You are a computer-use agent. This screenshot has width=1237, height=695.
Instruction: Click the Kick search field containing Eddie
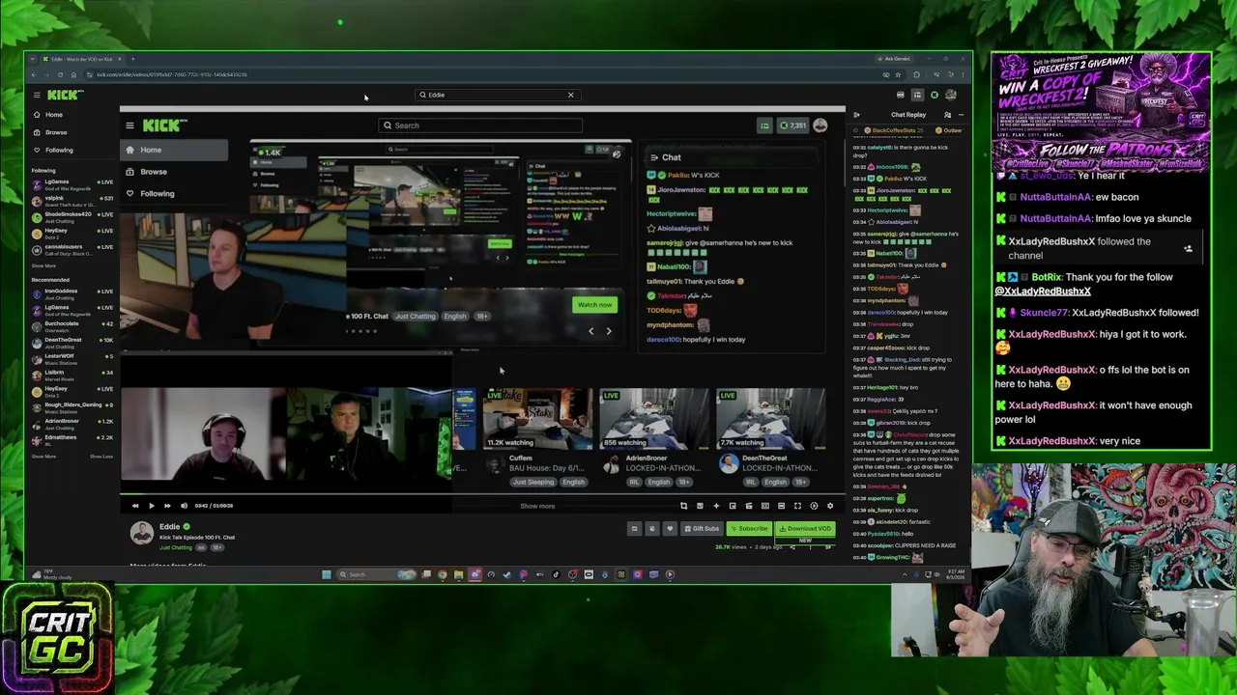click(x=496, y=95)
